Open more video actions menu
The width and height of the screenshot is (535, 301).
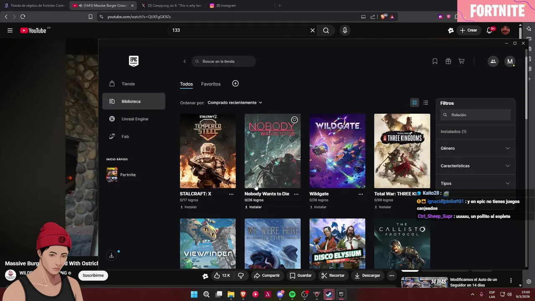(392, 275)
